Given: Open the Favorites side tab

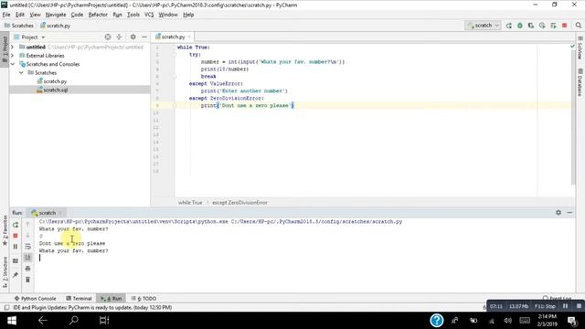Looking at the screenshot, I should 5,230.
